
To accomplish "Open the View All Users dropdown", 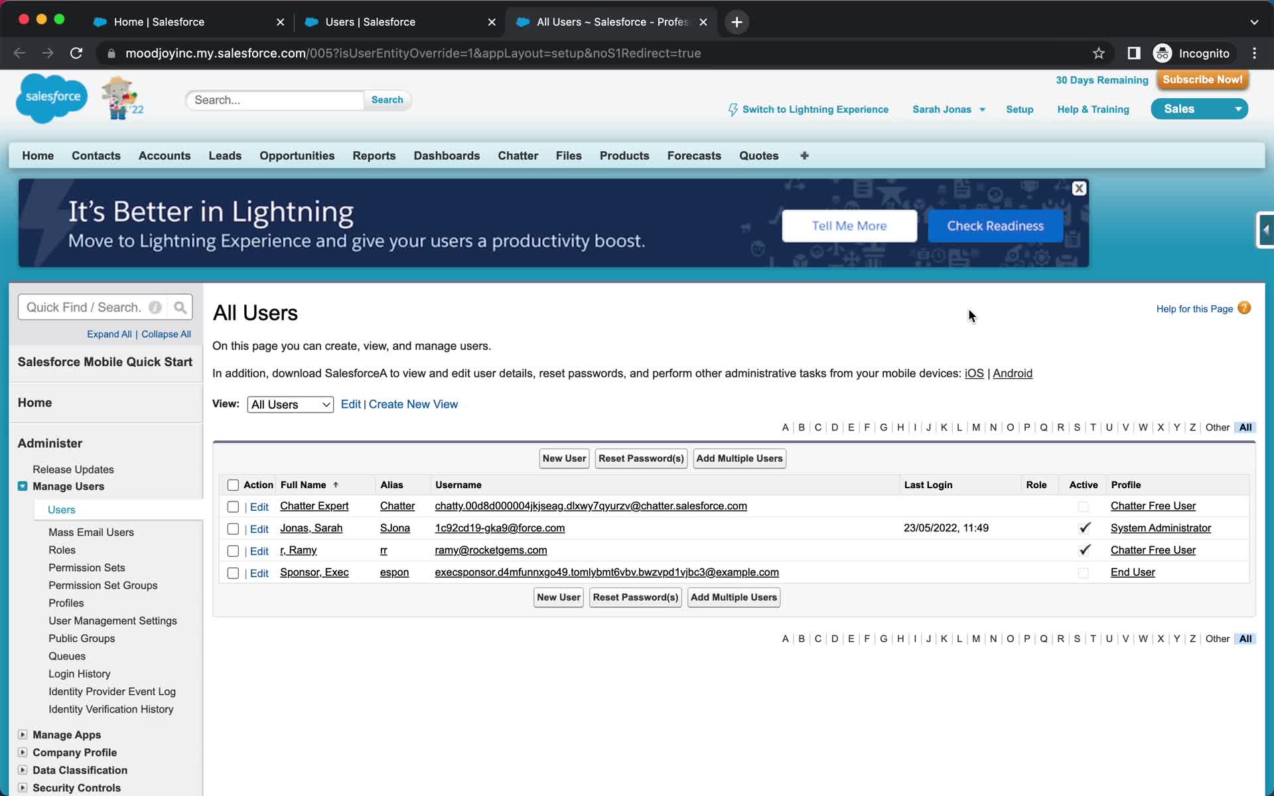I will pyautogui.click(x=290, y=405).
